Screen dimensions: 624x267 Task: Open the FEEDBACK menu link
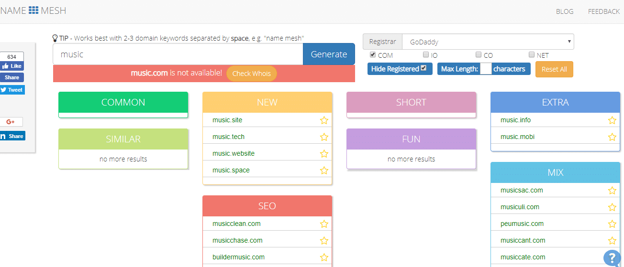603,11
